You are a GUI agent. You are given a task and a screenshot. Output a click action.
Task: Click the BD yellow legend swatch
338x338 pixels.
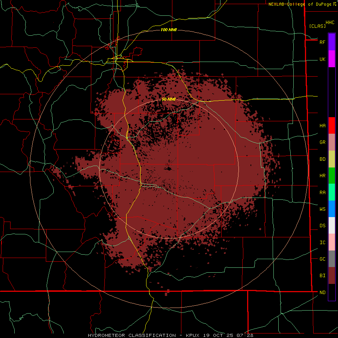(332, 159)
